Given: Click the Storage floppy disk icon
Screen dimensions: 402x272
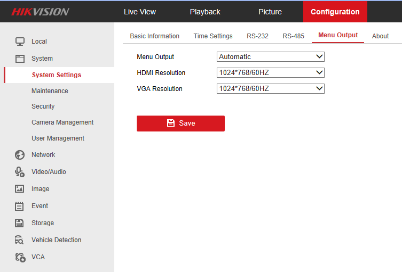Looking at the screenshot, I should click(x=20, y=223).
